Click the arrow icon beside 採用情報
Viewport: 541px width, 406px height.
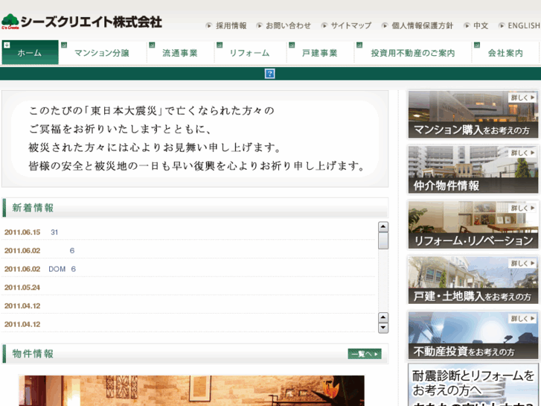208,25
